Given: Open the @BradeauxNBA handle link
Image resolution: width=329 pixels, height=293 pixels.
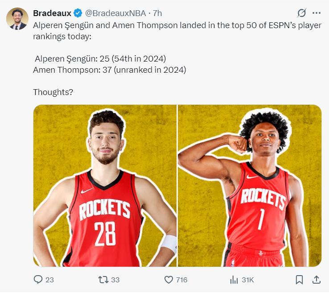Looking at the screenshot, I should coord(115,13).
